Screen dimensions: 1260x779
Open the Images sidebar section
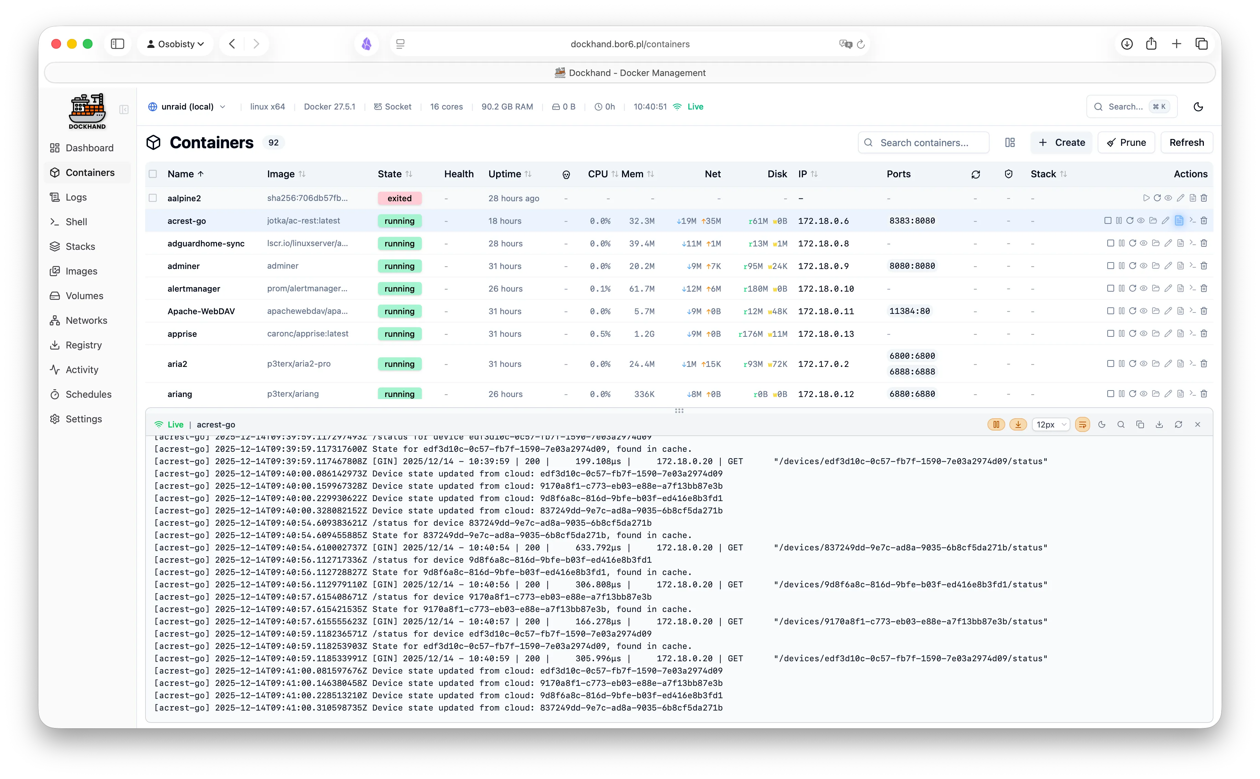click(x=81, y=271)
